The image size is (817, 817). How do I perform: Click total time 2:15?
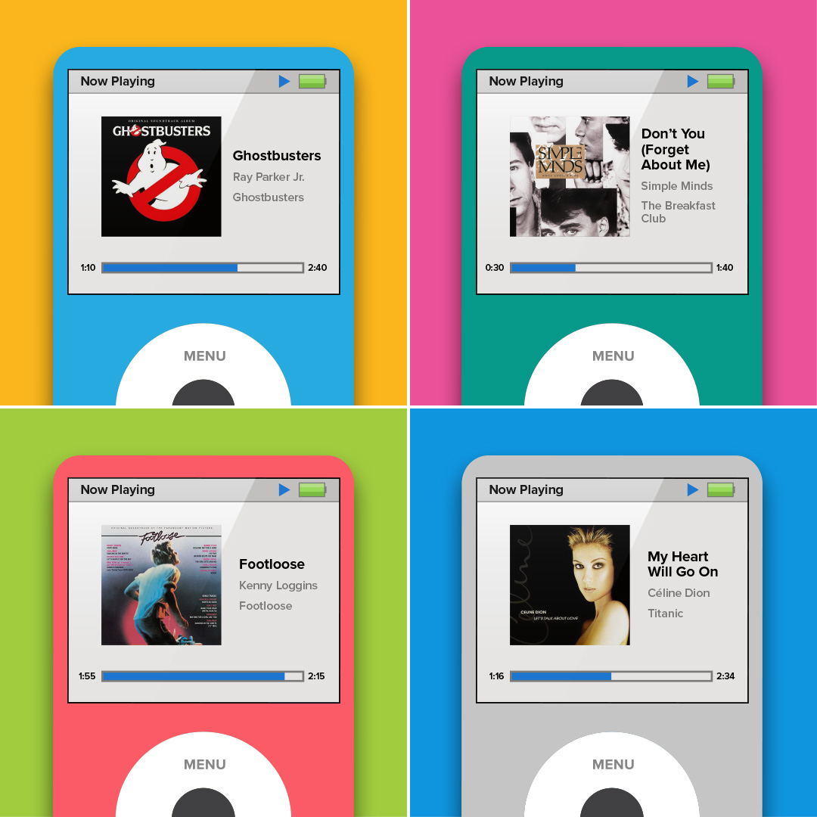(316, 676)
